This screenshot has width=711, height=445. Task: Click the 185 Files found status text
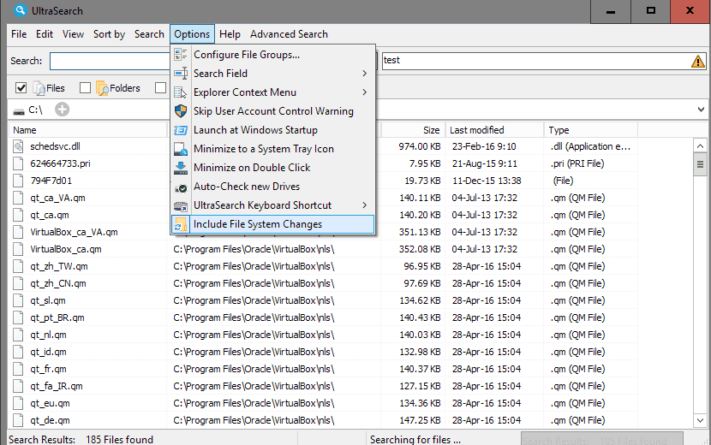pos(119,440)
